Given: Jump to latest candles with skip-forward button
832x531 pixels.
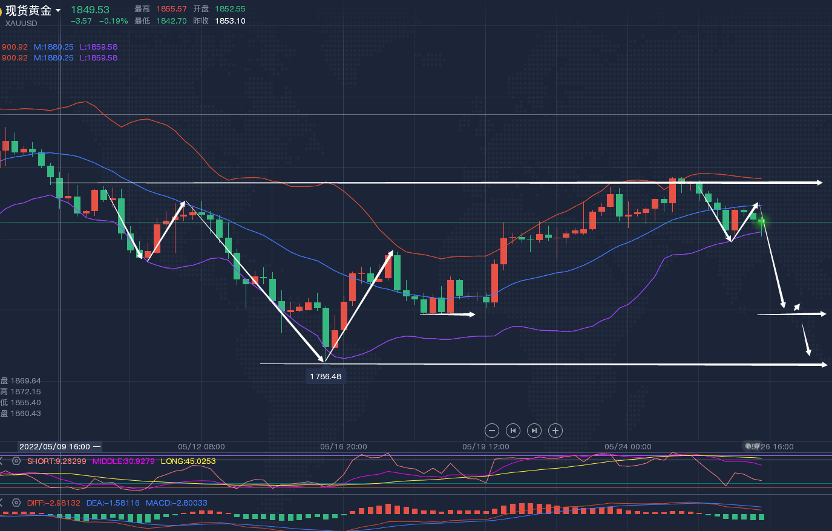Looking at the screenshot, I should 534,431.
